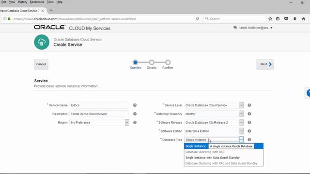
Task: Open help for Service Level field
Action: tap(249, 105)
